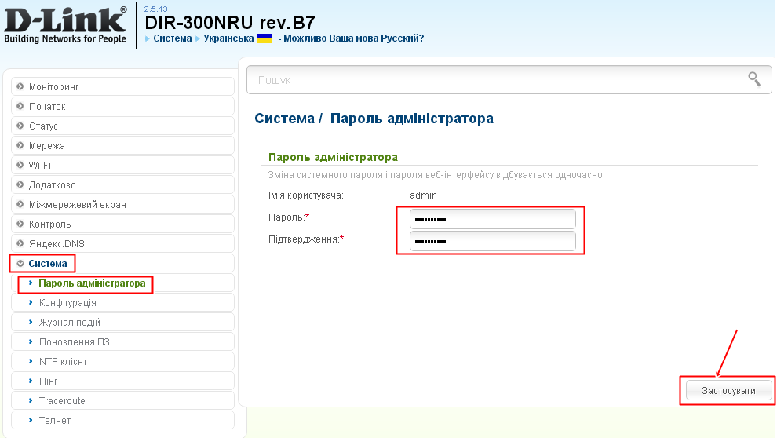Open the NTP клієнт submenu item

pos(122,361)
